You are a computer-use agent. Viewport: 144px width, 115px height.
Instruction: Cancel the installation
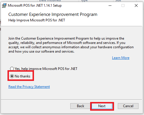[128, 106]
